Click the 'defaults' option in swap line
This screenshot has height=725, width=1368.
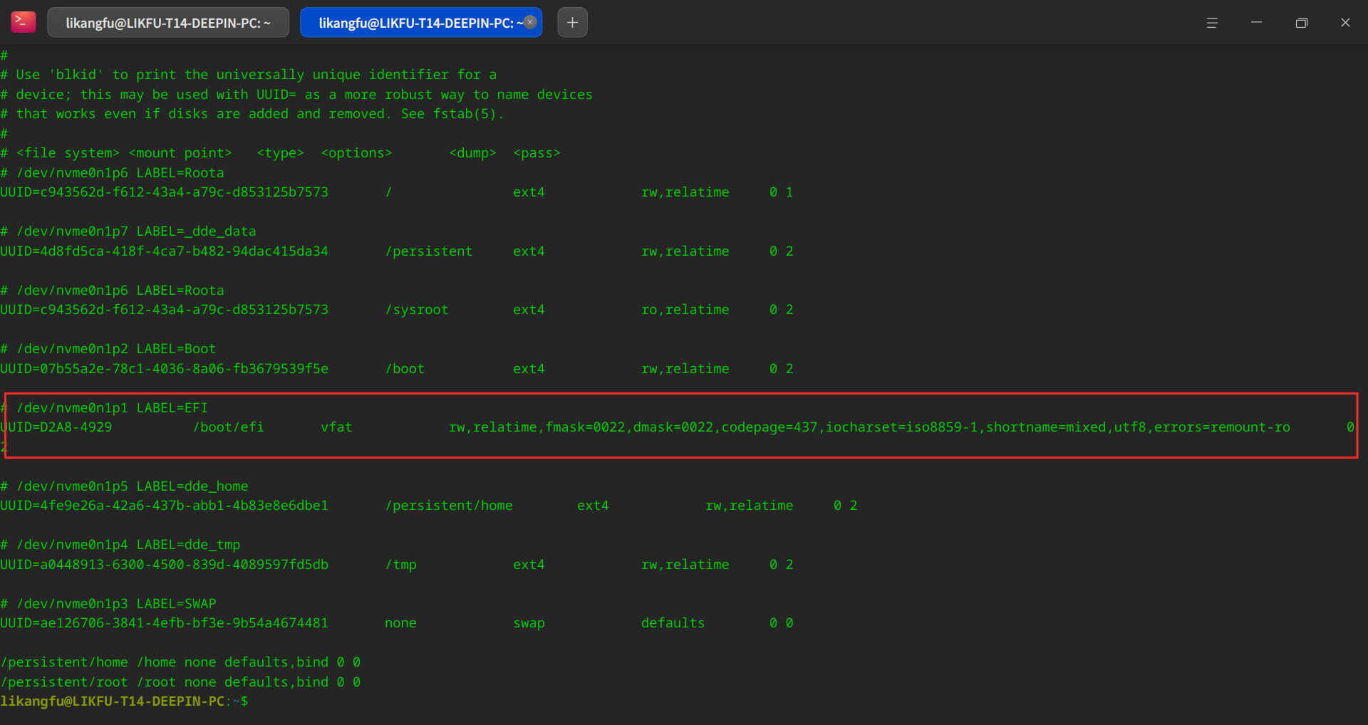[x=673, y=623]
